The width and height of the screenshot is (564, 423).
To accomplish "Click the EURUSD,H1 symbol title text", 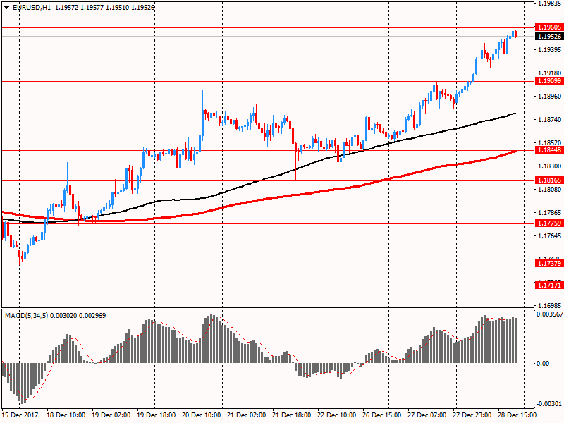I will [32, 7].
